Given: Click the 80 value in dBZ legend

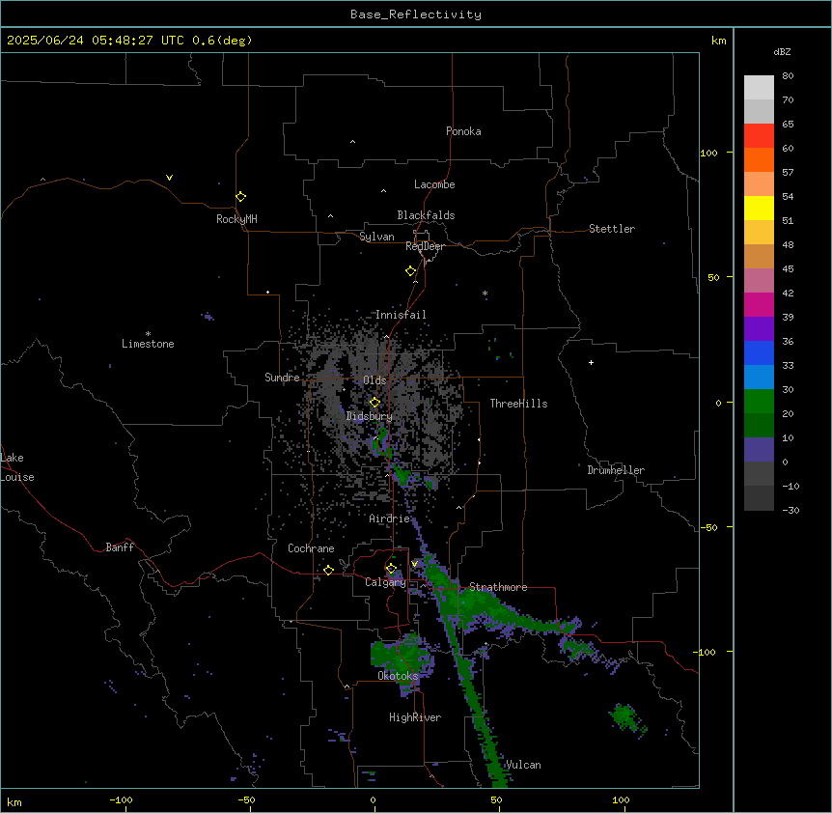Looking at the screenshot, I should pyautogui.click(x=788, y=76).
